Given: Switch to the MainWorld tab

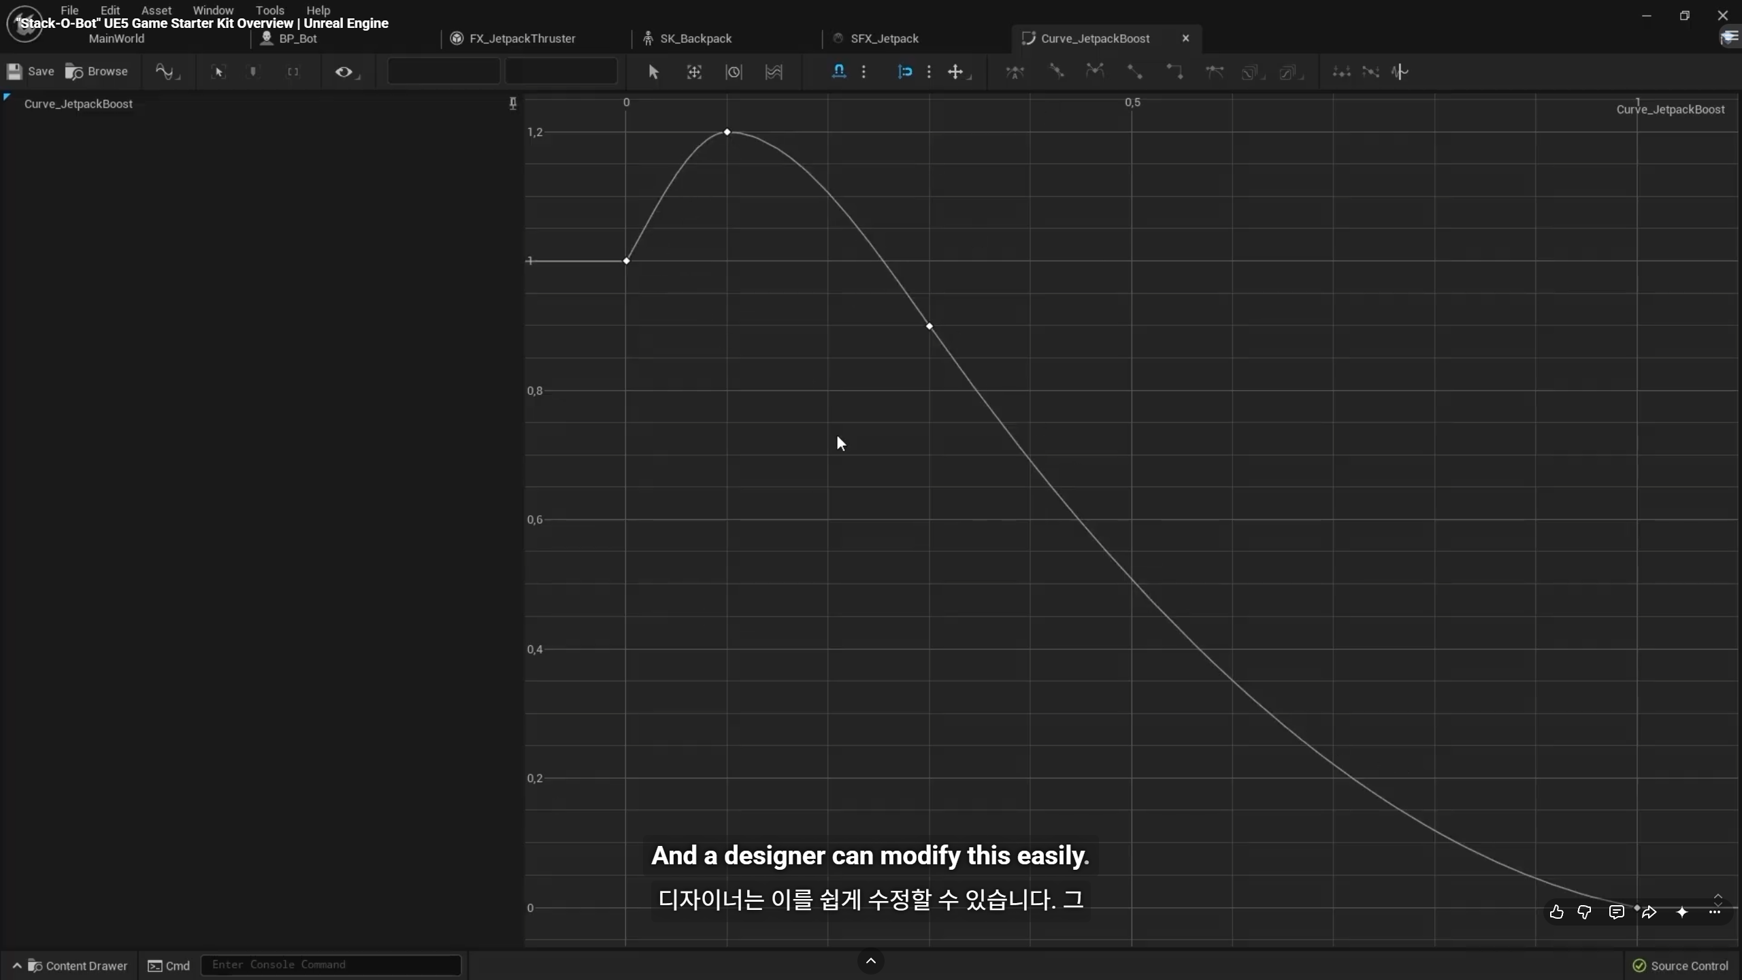Looking at the screenshot, I should coord(116,39).
